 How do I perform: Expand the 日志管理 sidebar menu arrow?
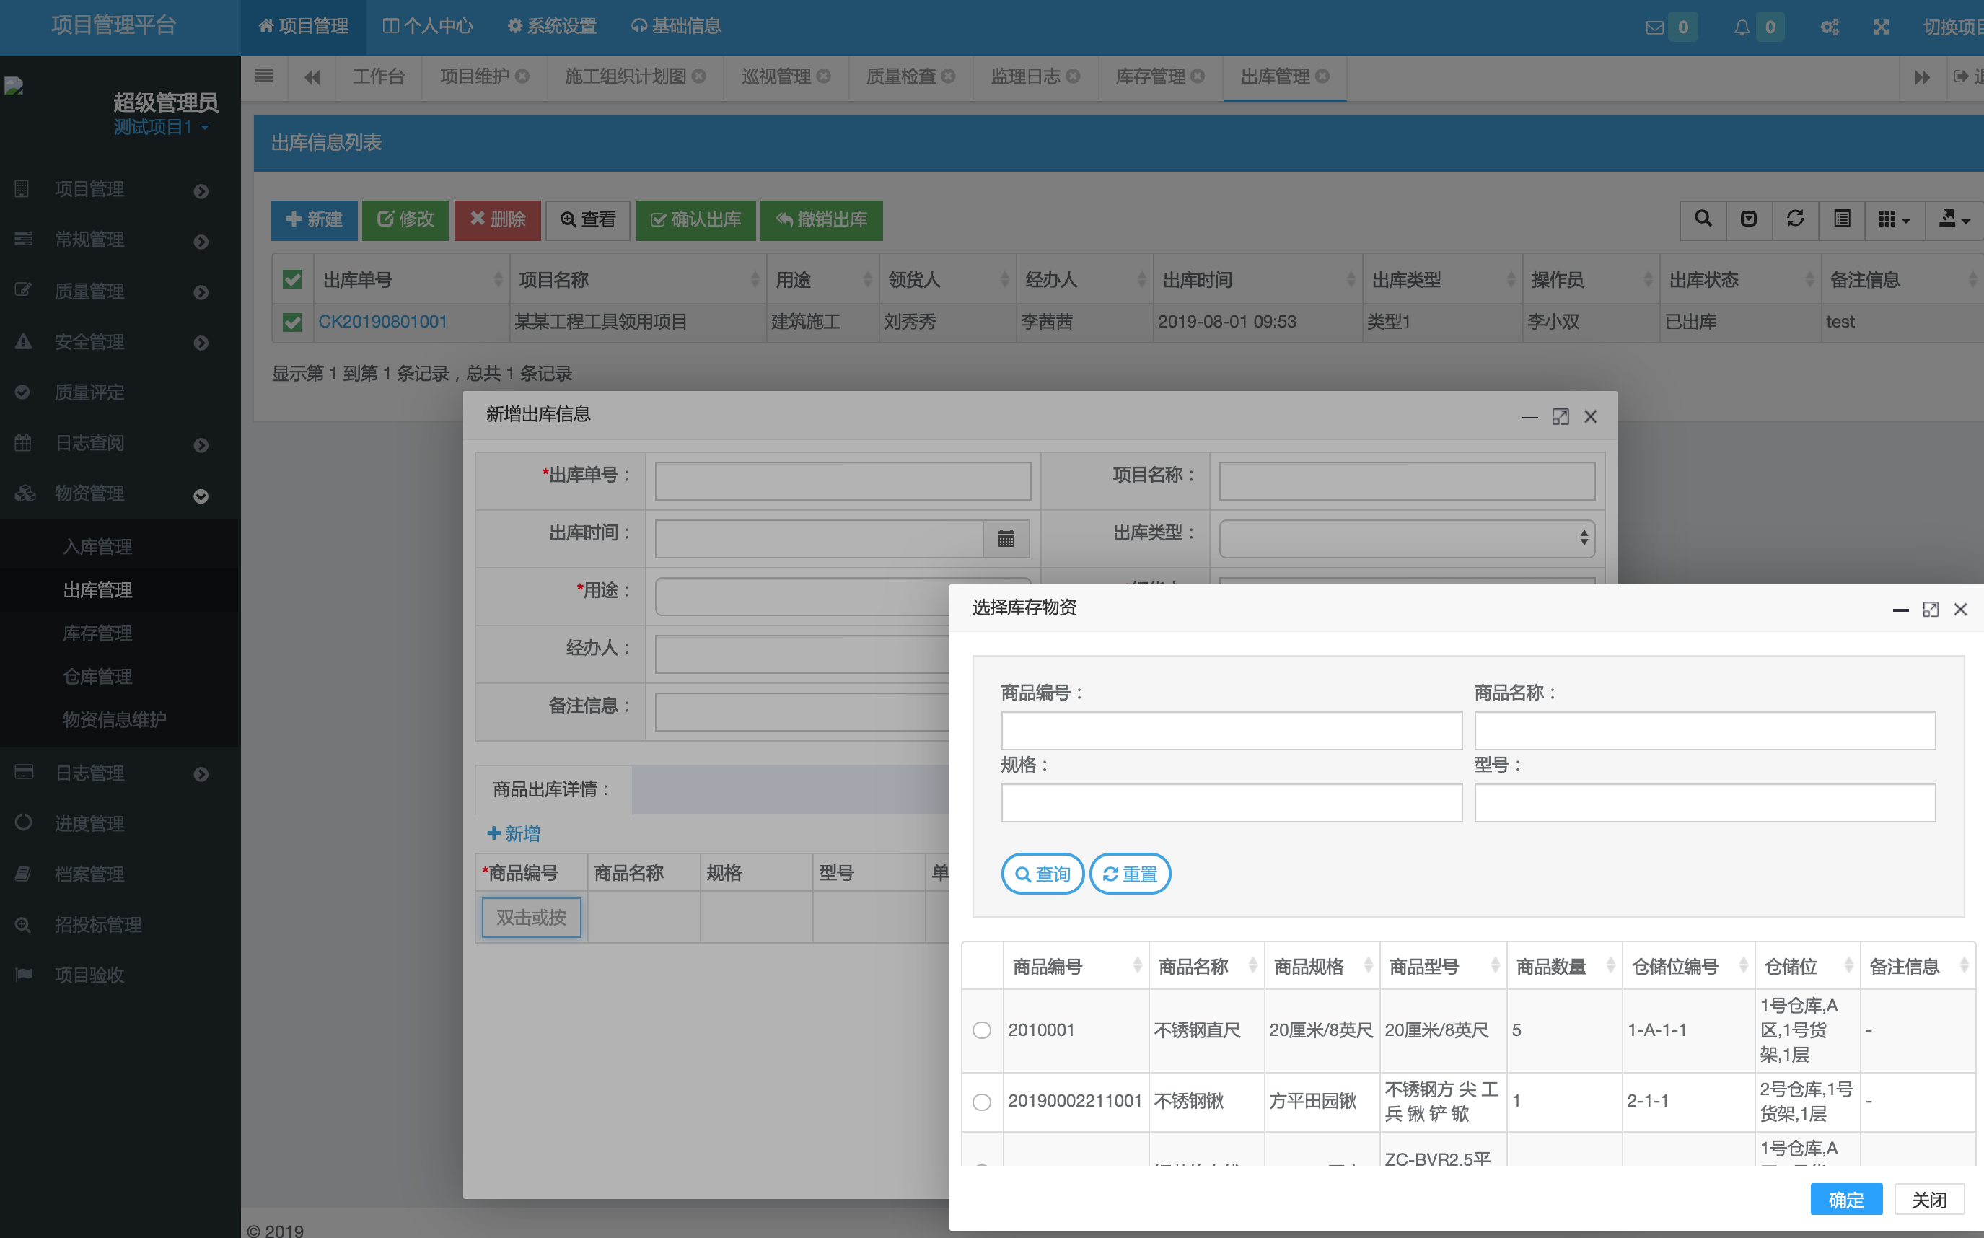[x=201, y=773]
